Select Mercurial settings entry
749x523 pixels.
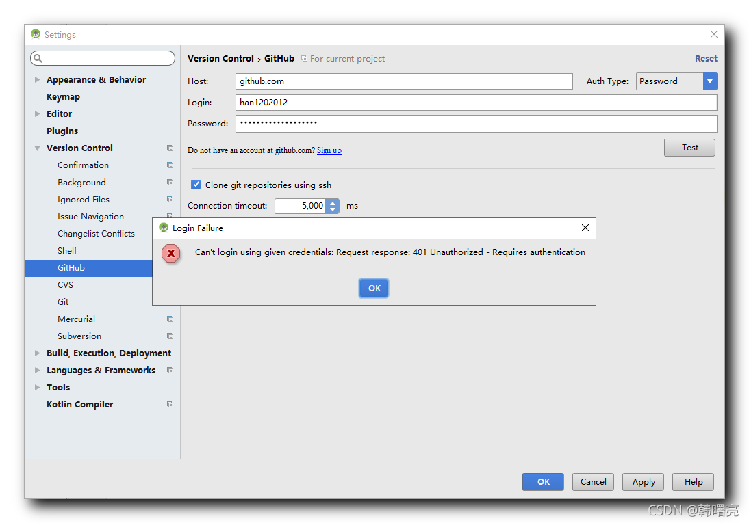(77, 319)
